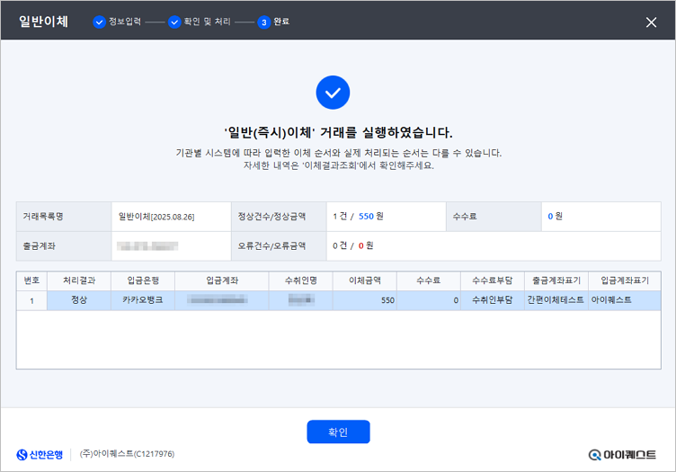
Task: Click the 정상 result cell
Action: [x=79, y=300]
